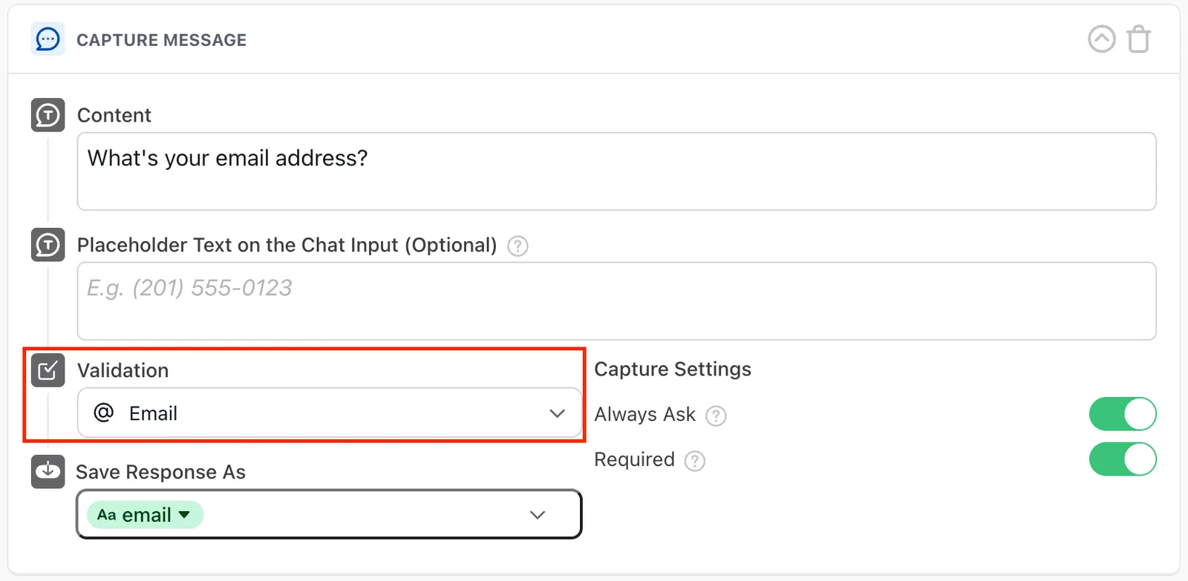The width and height of the screenshot is (1188, 581).
Task: Click the CAPTURE MESSAGE header title
Action: (162, 40)
